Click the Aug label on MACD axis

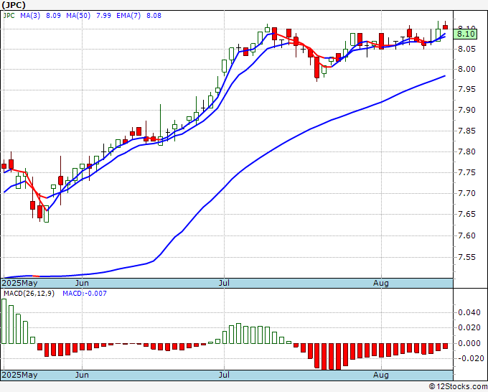381,375
